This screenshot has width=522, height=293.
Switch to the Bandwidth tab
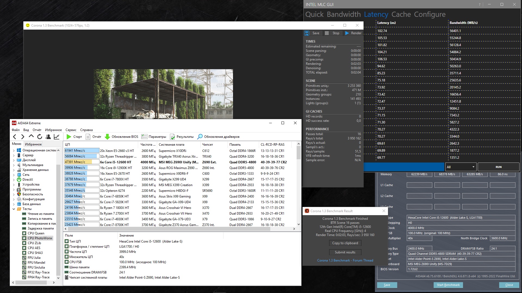click(344, 14)
